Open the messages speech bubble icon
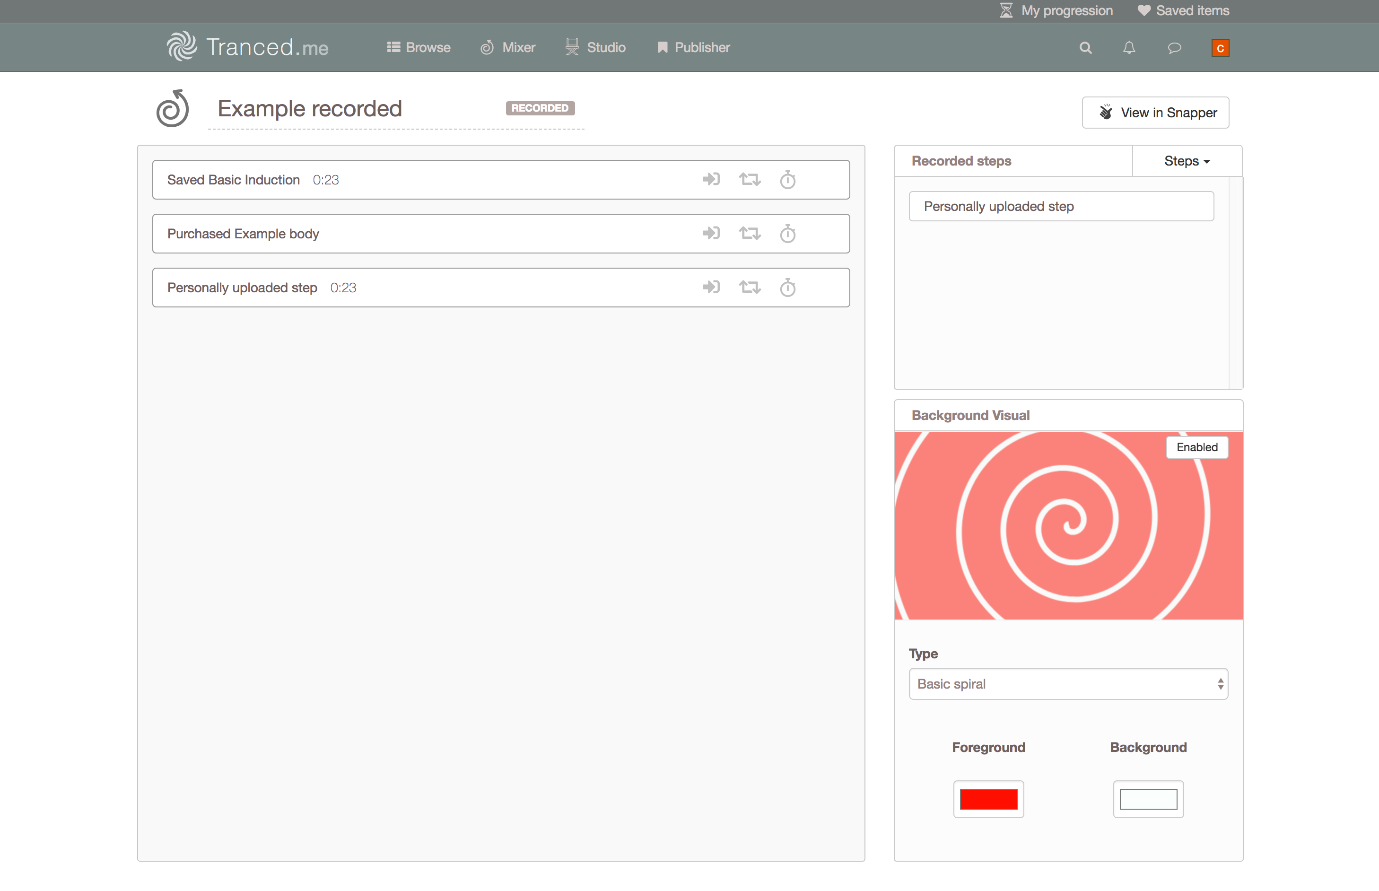Viewport: 1379px width, 891px height. point(1174,48)
